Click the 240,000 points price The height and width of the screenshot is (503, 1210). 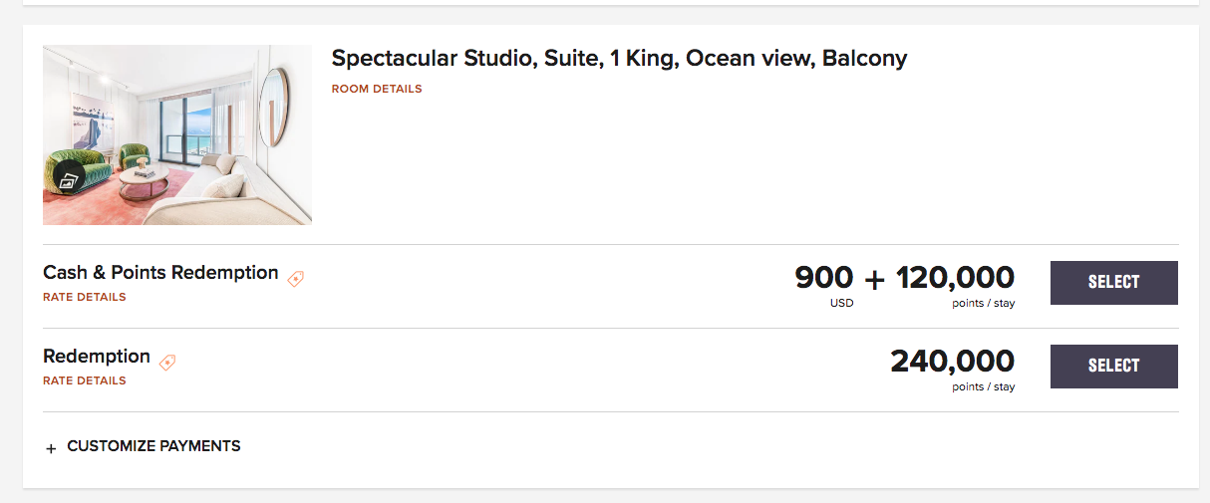(x=952, y=361)
